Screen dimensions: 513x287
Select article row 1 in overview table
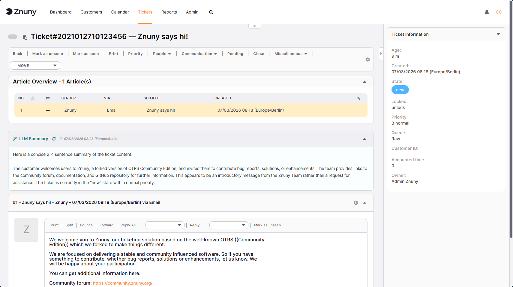tap(191, 110)
